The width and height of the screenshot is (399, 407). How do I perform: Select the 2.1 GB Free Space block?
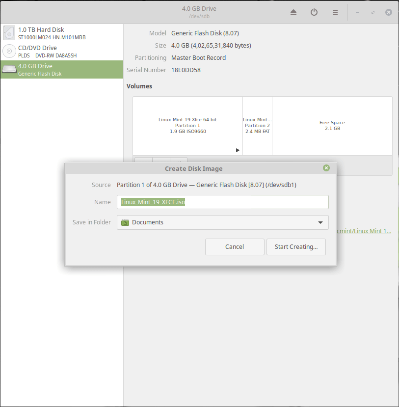pos(332,126)
